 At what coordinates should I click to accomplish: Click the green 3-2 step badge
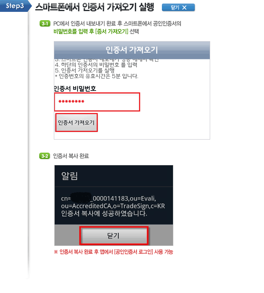45,156
